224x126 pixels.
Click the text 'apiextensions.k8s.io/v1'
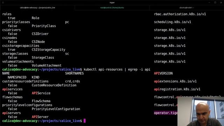(x=175, y=81)
